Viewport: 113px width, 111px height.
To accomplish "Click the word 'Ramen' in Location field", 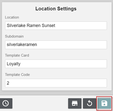I will pos(34,26).
